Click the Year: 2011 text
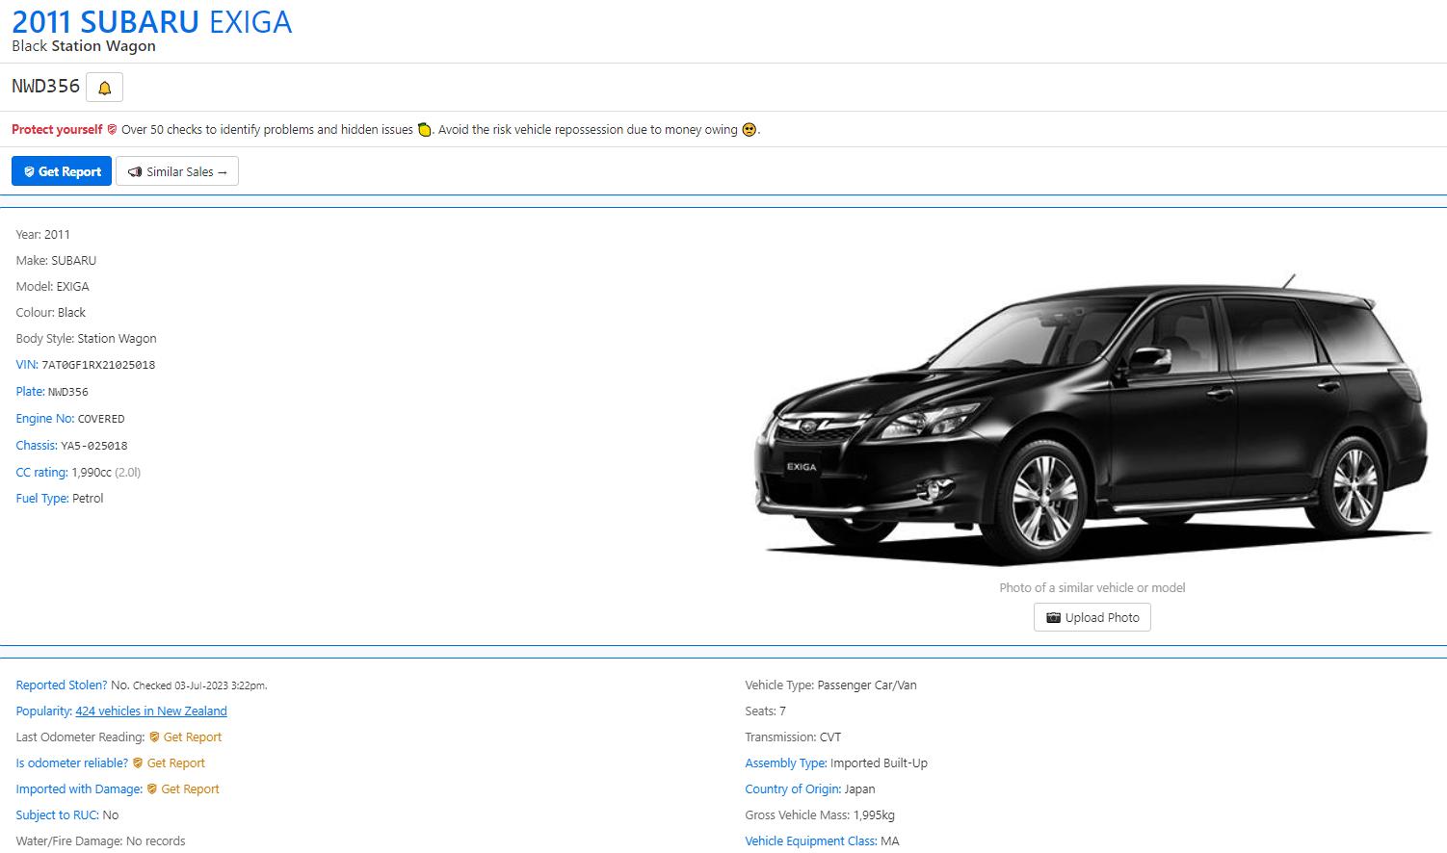This screenshot has height=853, width=1447. (x=42, y=234)
